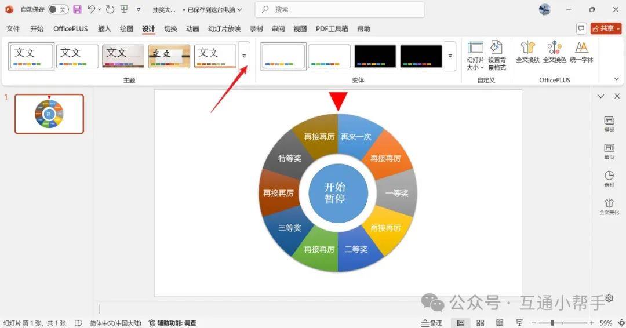Click the 三等奖 wheel segment
This screenshot has height=328, width=626.
pyautogui.click(x=289, y=228)
